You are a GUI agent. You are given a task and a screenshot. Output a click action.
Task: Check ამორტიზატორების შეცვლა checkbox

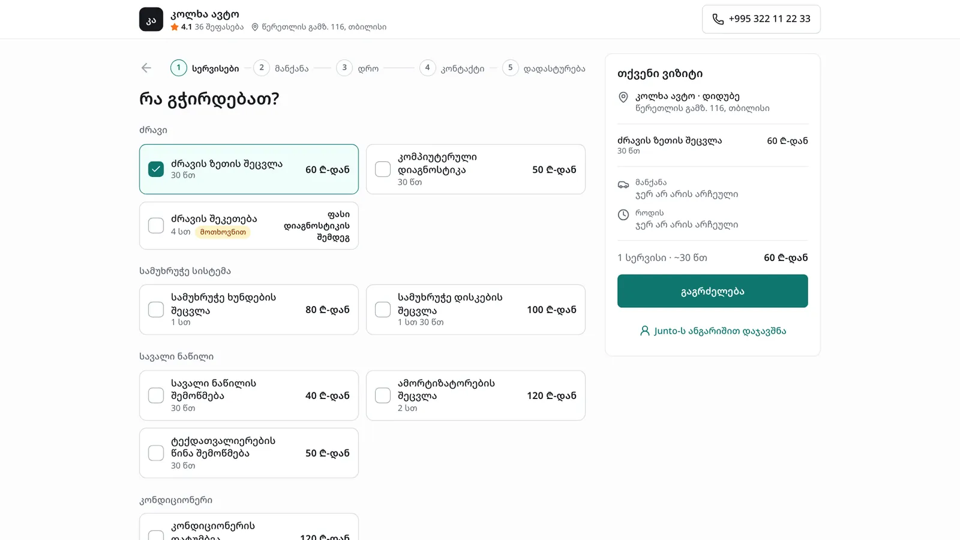(x=383, y=395)
